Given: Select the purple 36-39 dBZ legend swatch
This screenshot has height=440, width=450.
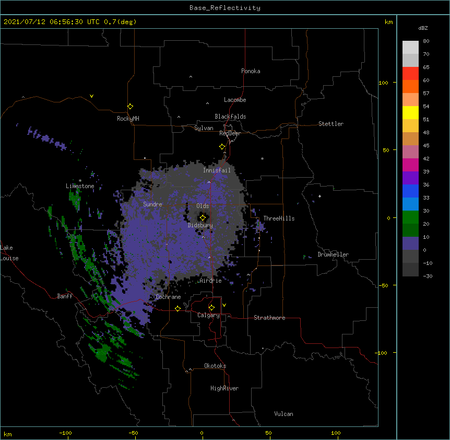Looking at the screenshot, I should [x=410, y=178].
